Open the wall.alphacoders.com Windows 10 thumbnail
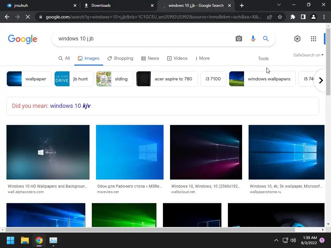The height and width of the screenshot is (248, 331). pyautogui.click(x=48, y=152)
